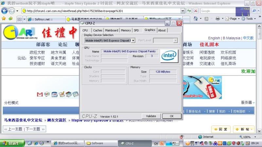Click the Intel logo in CPU-Z
The width and height of the screenshot is (262, 147).
[169, 56]
